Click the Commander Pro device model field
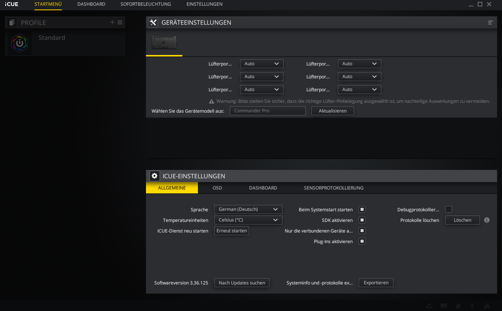This screenshot has width=502, height=311. coord(267,111)
